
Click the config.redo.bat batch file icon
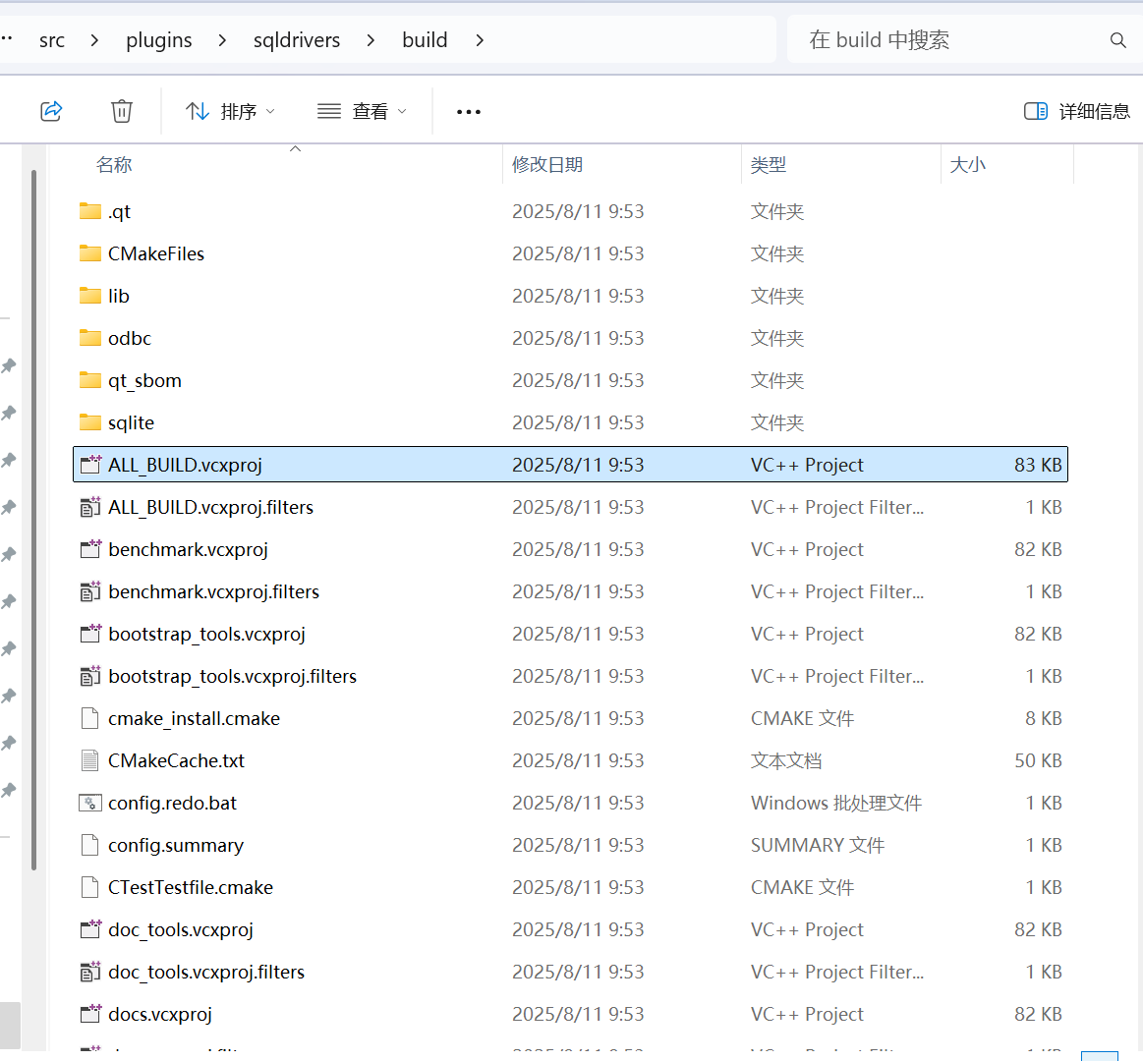point(90,803)
